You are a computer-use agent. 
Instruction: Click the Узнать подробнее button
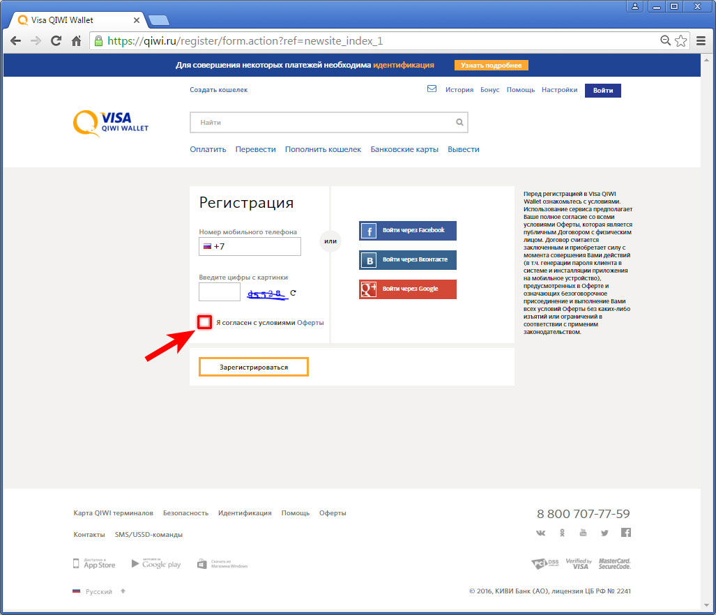(492, 66)
